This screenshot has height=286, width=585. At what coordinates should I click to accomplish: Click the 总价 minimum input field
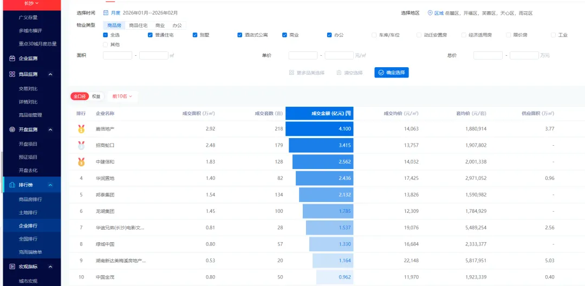(488, 55)
